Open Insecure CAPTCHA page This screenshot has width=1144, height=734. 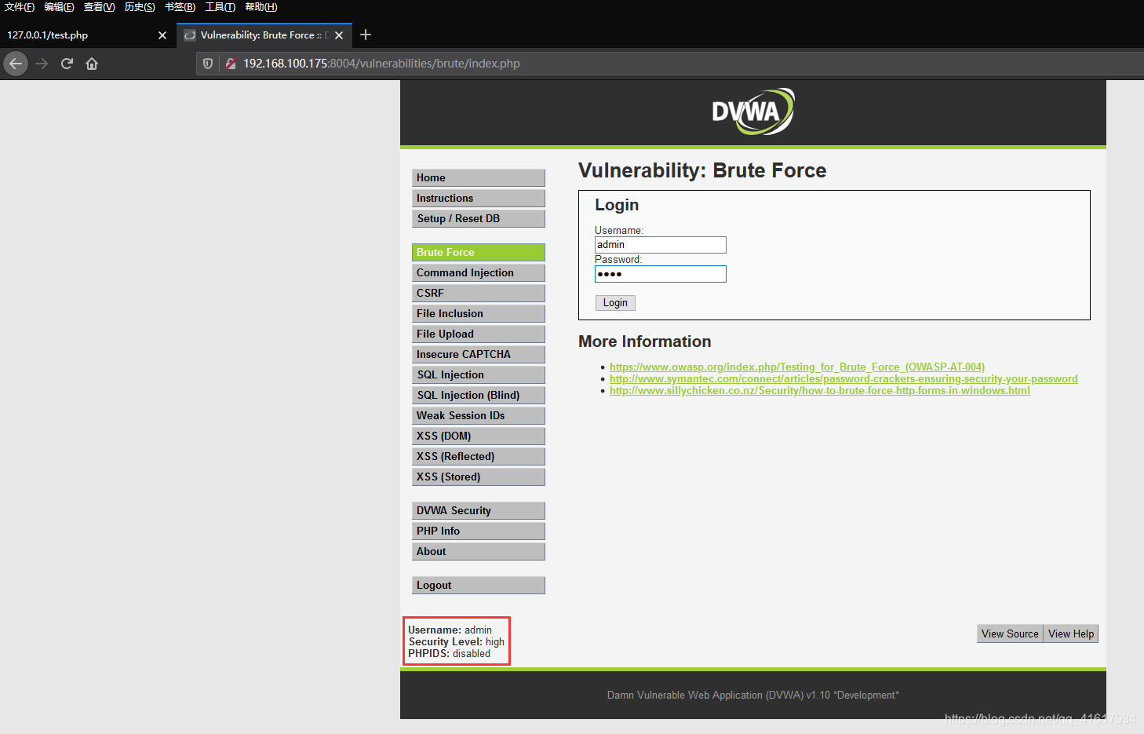pos(479,354)
